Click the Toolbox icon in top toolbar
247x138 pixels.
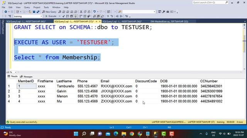point(168,12)
